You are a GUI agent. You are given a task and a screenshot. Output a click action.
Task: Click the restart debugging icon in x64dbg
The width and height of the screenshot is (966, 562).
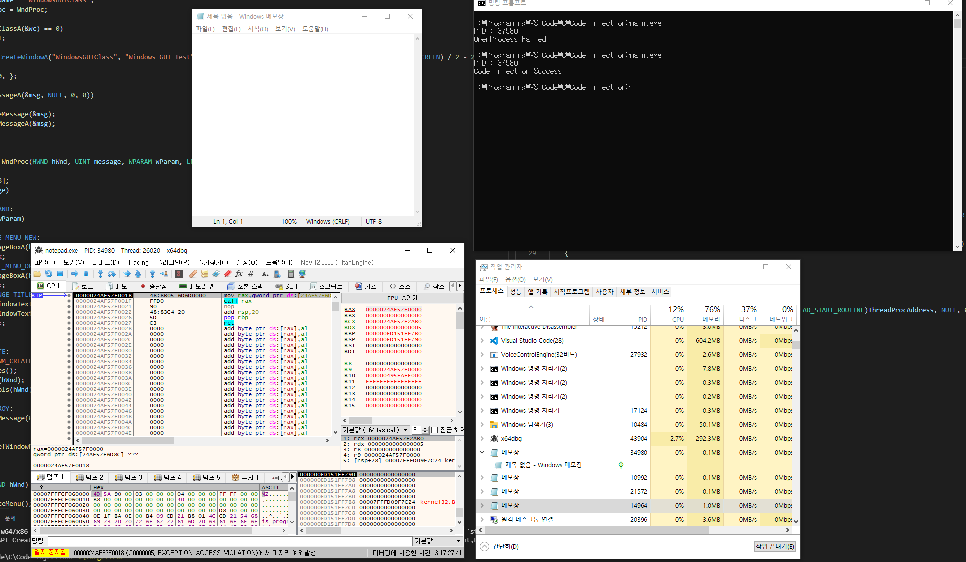(x=48, y=274)
